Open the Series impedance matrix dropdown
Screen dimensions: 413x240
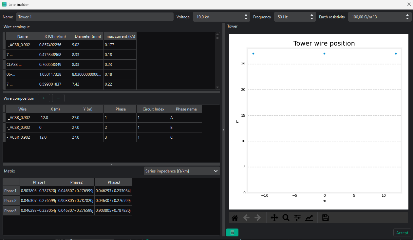182,171
